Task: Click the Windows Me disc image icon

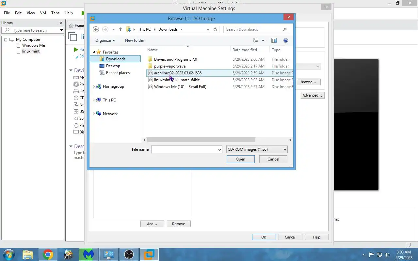Action: point(150,87)
